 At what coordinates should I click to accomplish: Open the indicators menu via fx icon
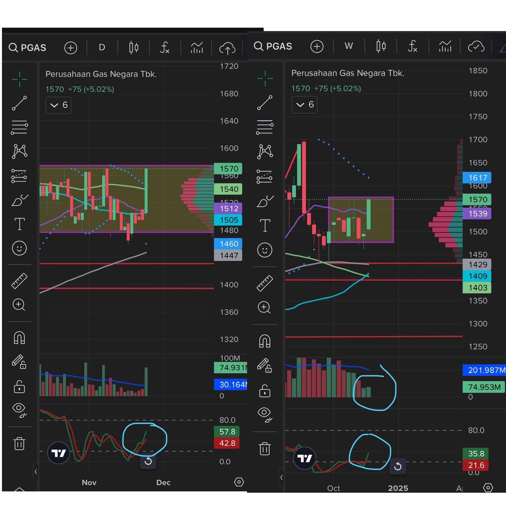pos(164,47)
